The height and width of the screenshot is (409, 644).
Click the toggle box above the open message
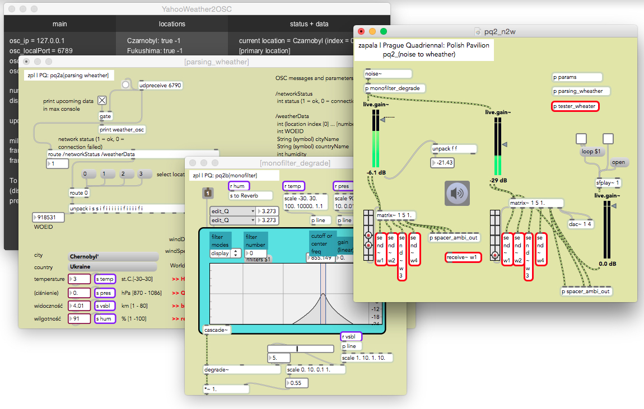[x=608, y=139]
